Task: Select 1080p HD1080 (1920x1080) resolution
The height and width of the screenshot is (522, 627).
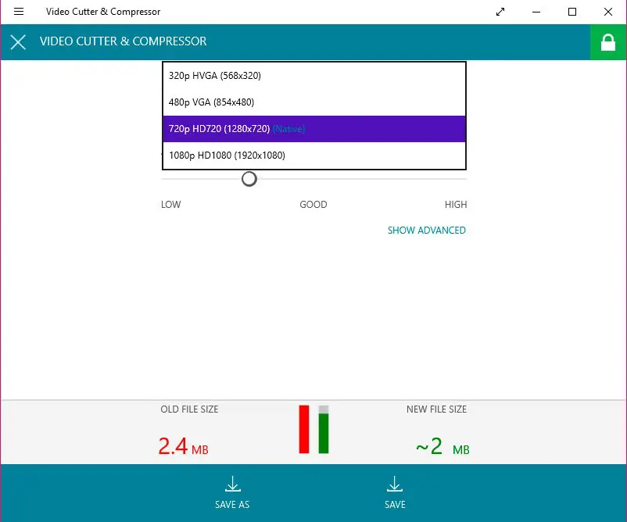Action: pyautogui.click(x=314, y=155)
